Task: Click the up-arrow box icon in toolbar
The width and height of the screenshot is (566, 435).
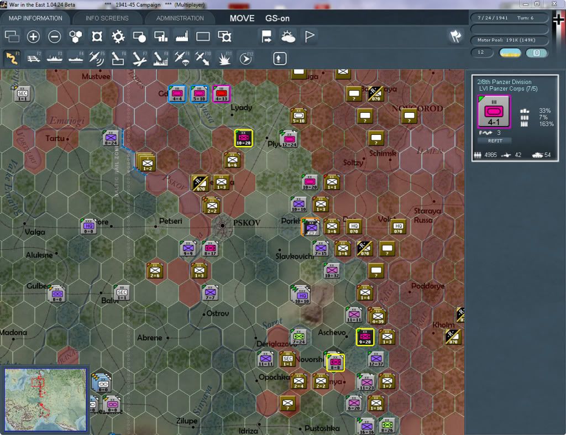Action: pyautogui.click(x=279, y=59)
